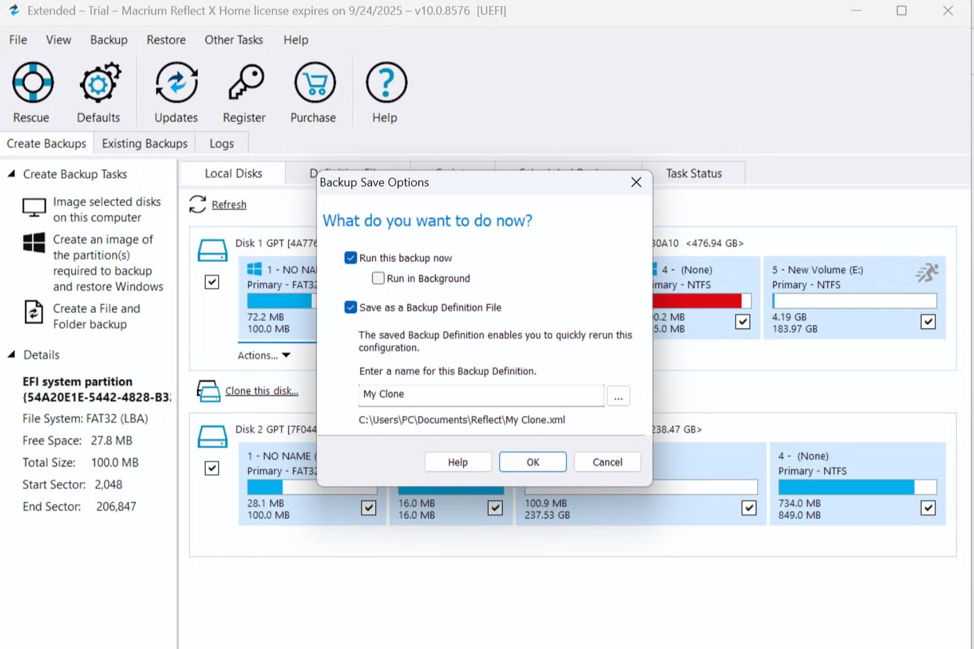
Task: Check for Updates
Action: click(175, 92)
